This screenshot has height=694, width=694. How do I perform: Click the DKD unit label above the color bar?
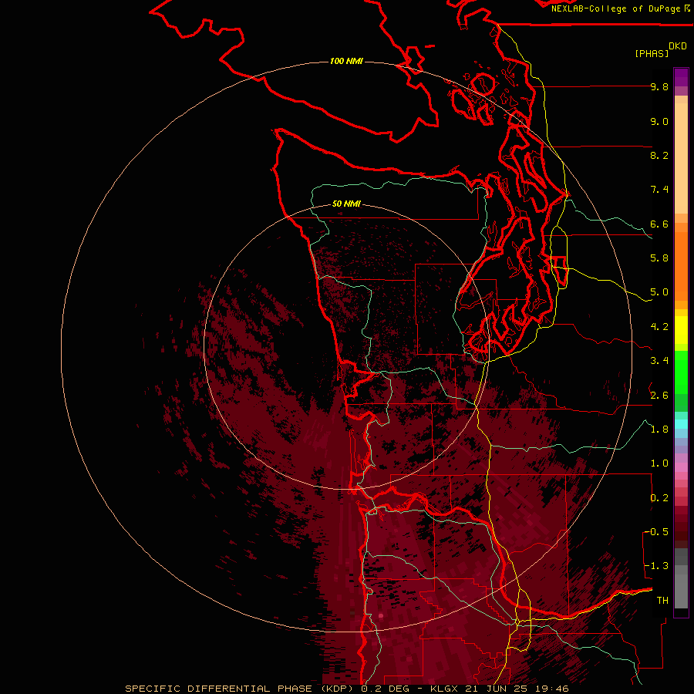pyautogui.click(x=677, y=46)
